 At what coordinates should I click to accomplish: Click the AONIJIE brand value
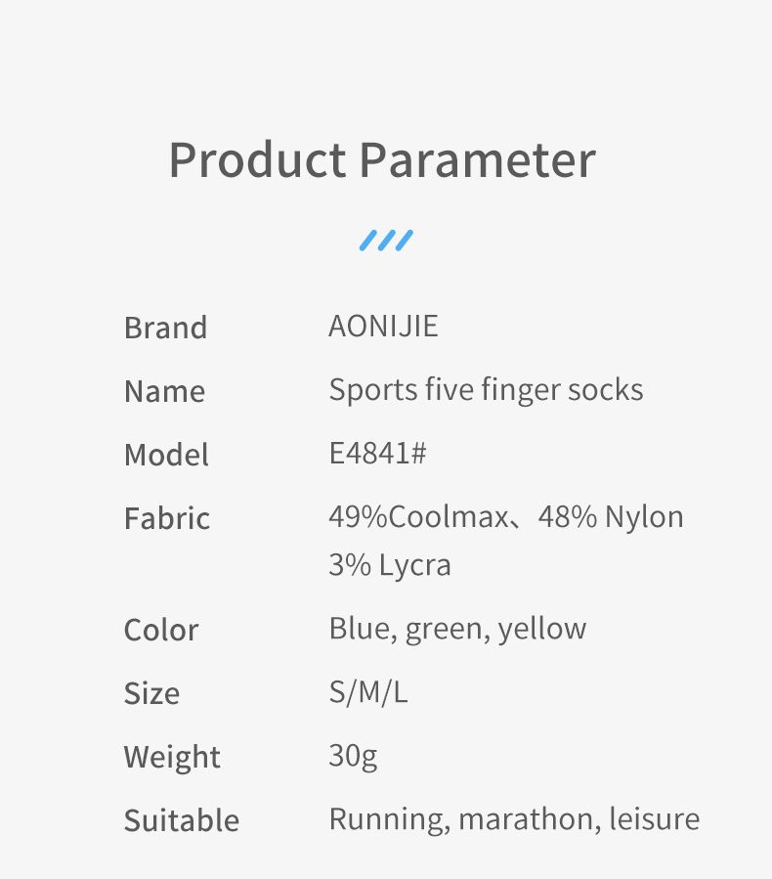[383, 326]
